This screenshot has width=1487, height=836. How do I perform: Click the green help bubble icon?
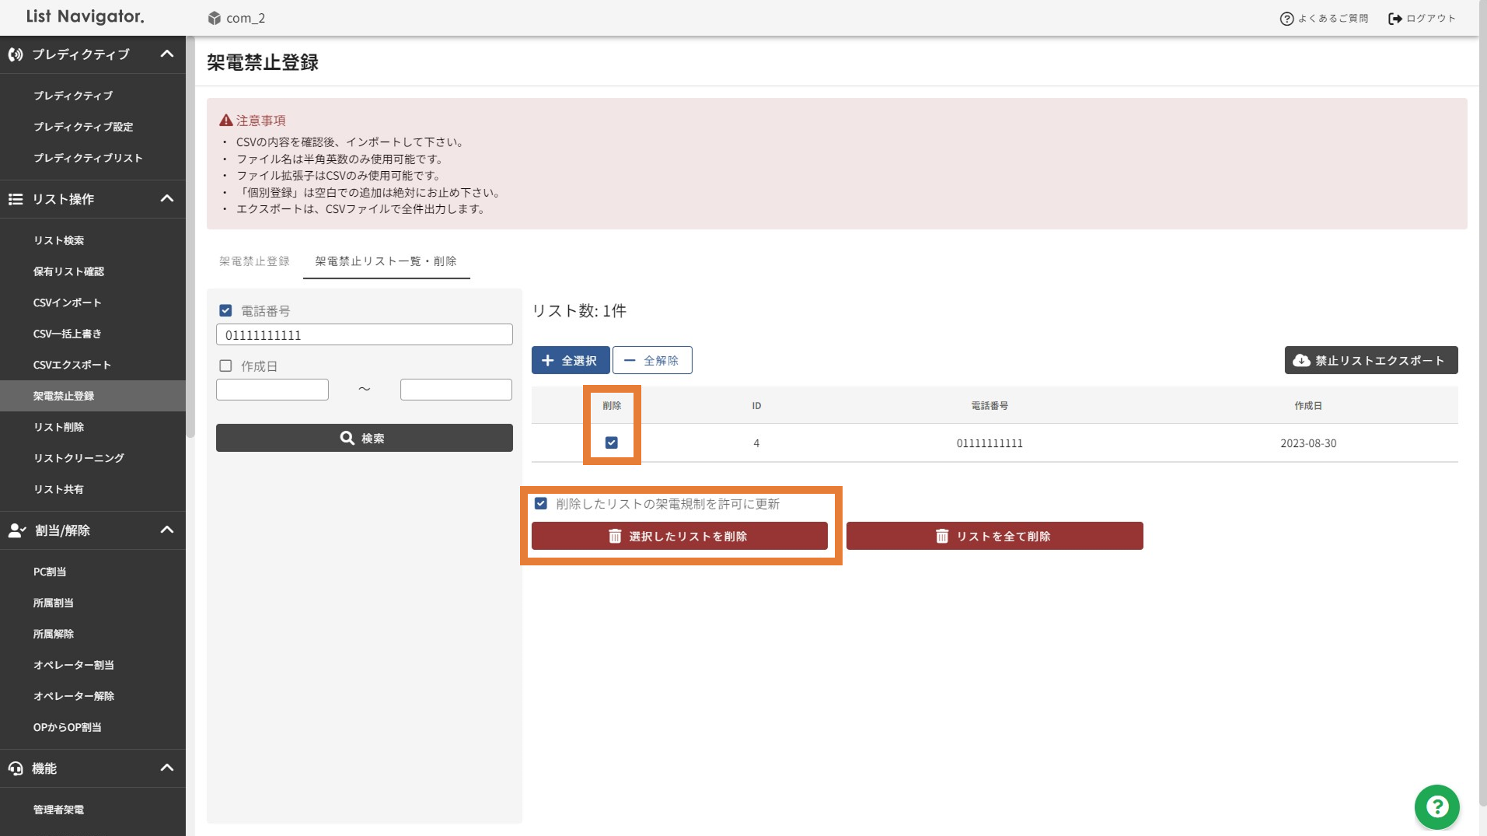[x=1436, y=806]
